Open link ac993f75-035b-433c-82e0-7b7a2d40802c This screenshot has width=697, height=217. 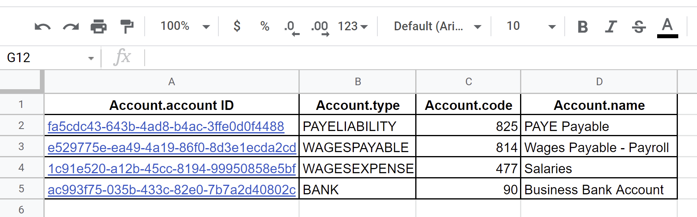coord(172,190)
